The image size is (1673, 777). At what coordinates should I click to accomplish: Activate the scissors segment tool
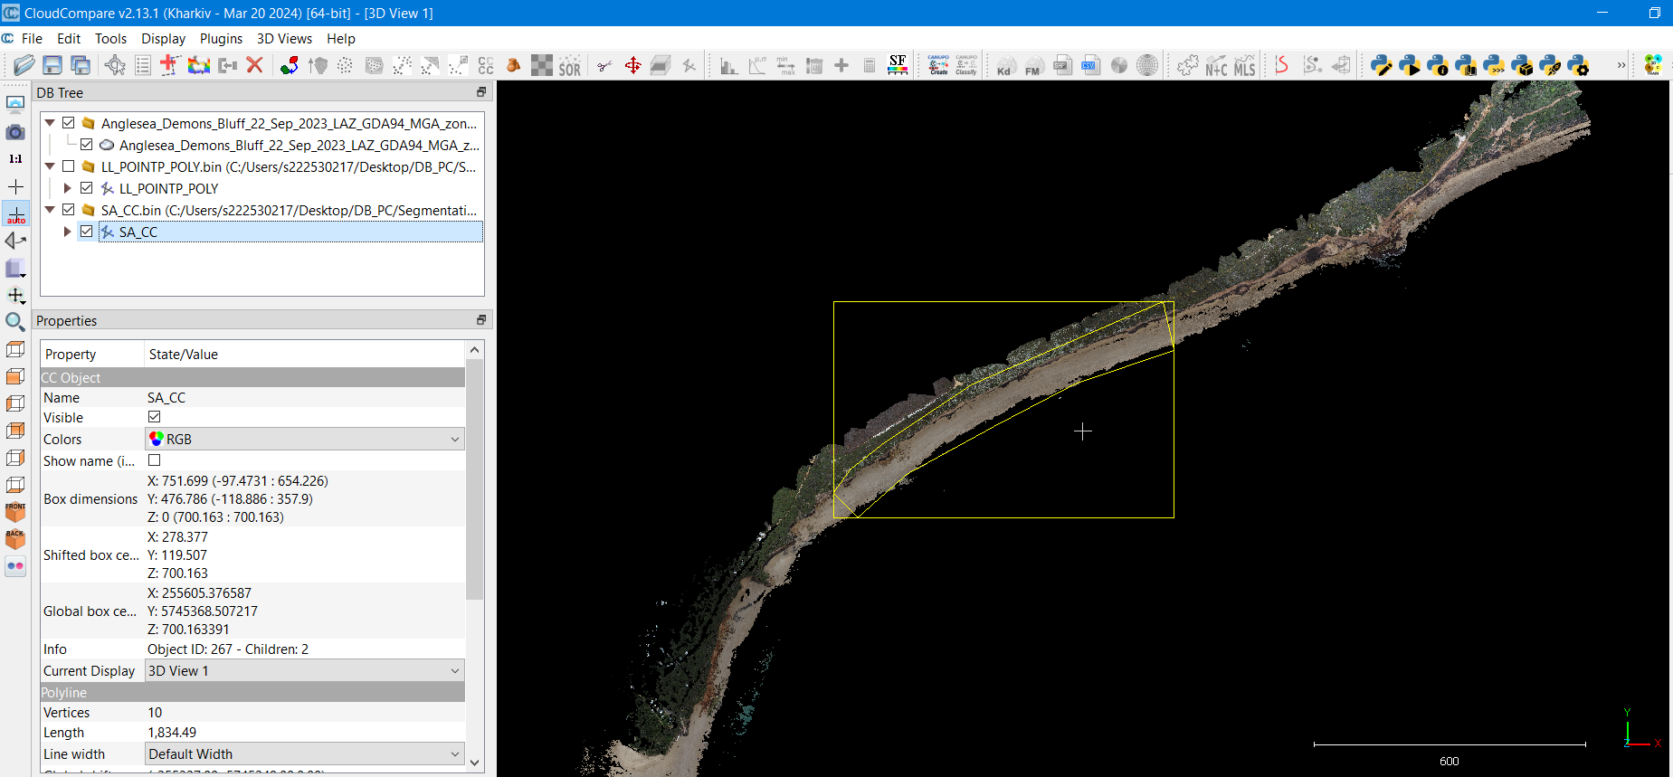pos(604,65)
